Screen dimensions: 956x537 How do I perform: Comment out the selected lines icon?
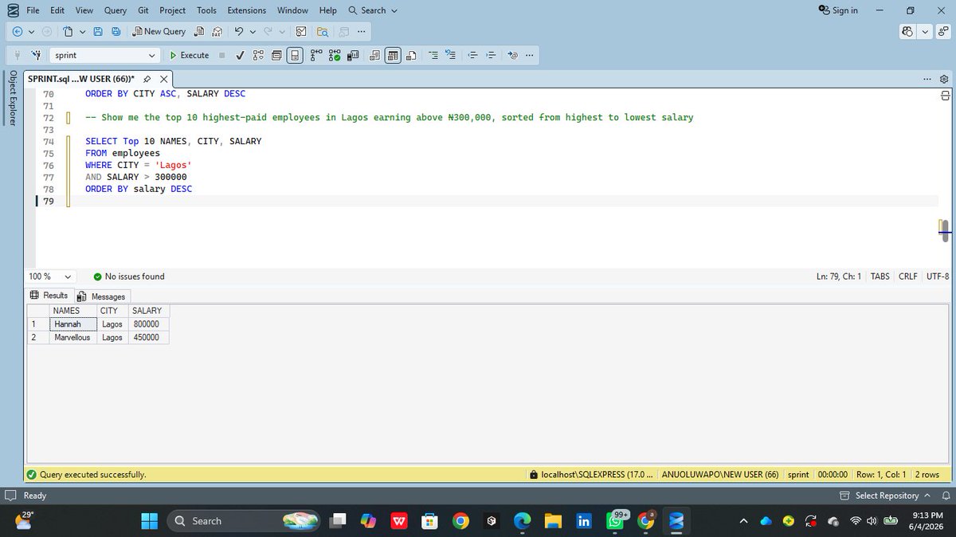pyautogui.click(x=433, y=56)
